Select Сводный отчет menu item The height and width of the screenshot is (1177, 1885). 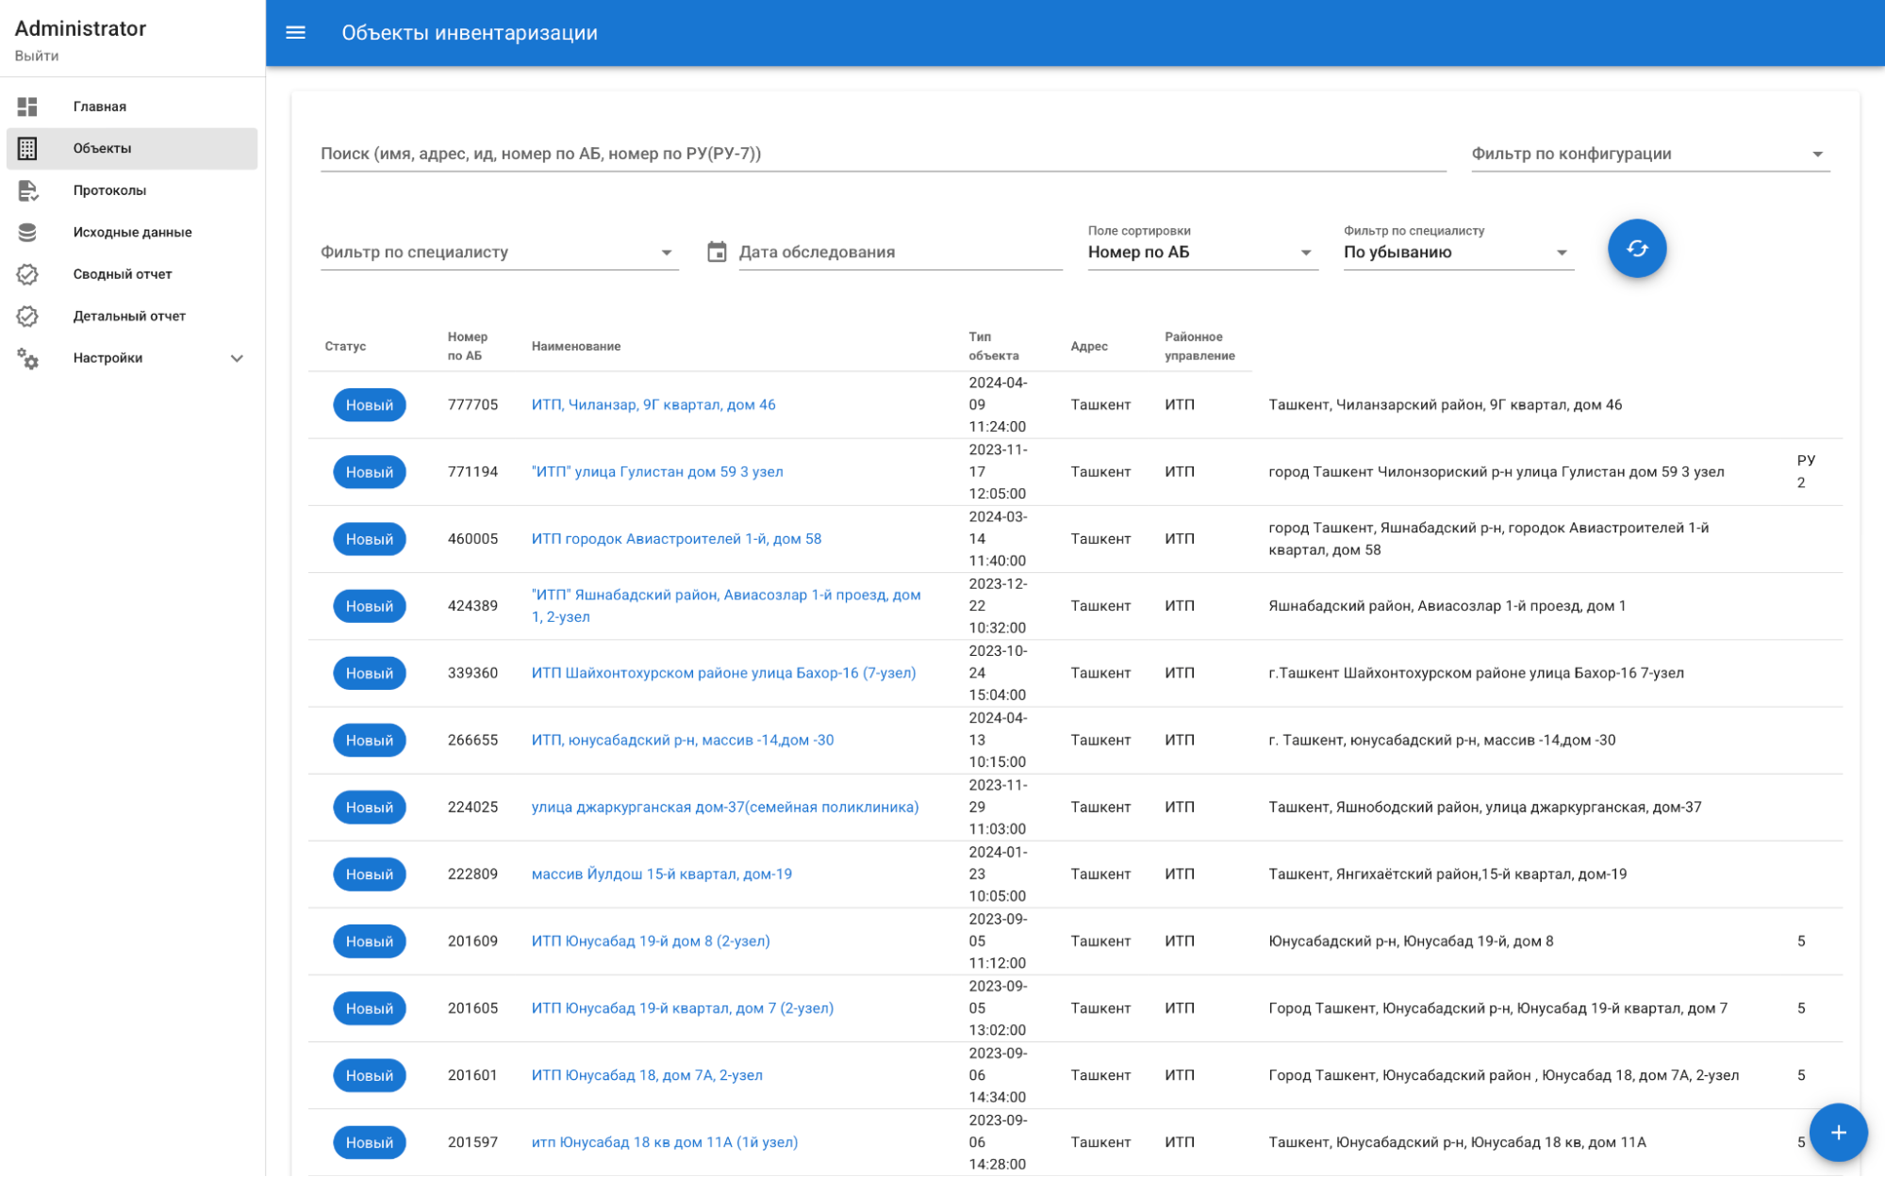(132, 274)
